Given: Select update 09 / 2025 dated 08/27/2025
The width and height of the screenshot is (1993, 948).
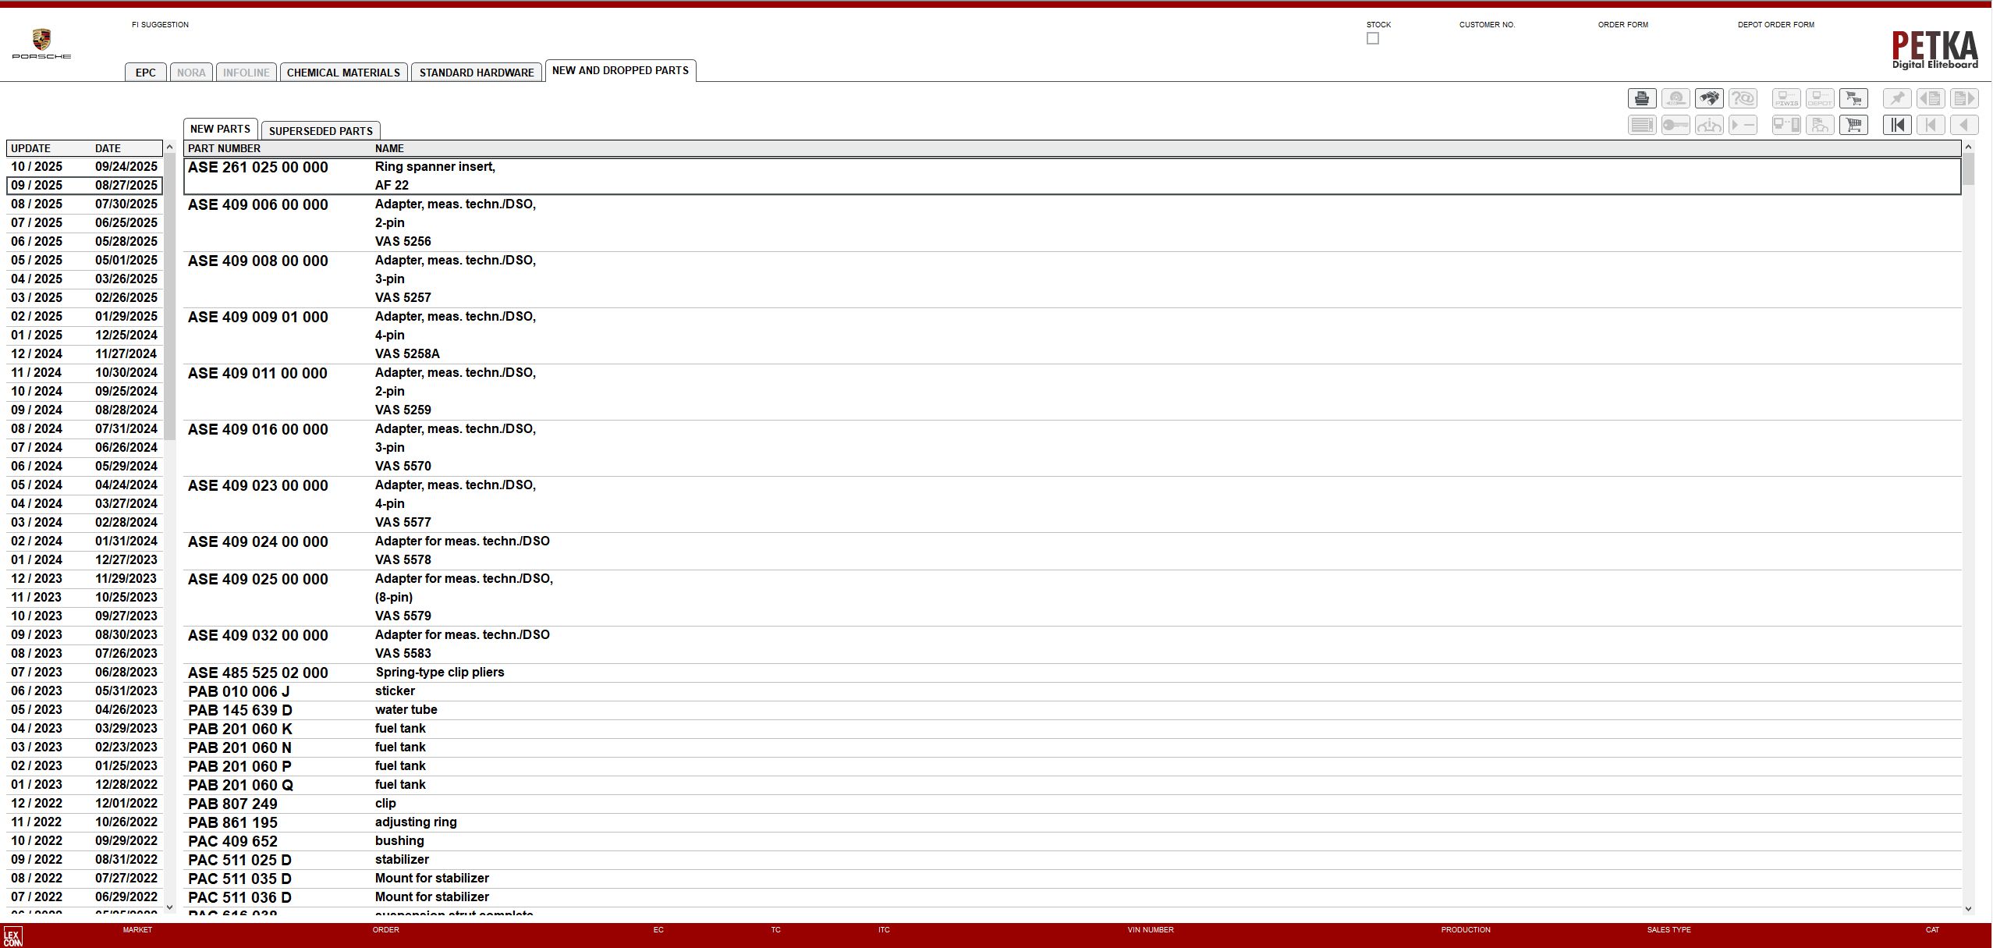Looking at the screenshot, I should point(84,185).
